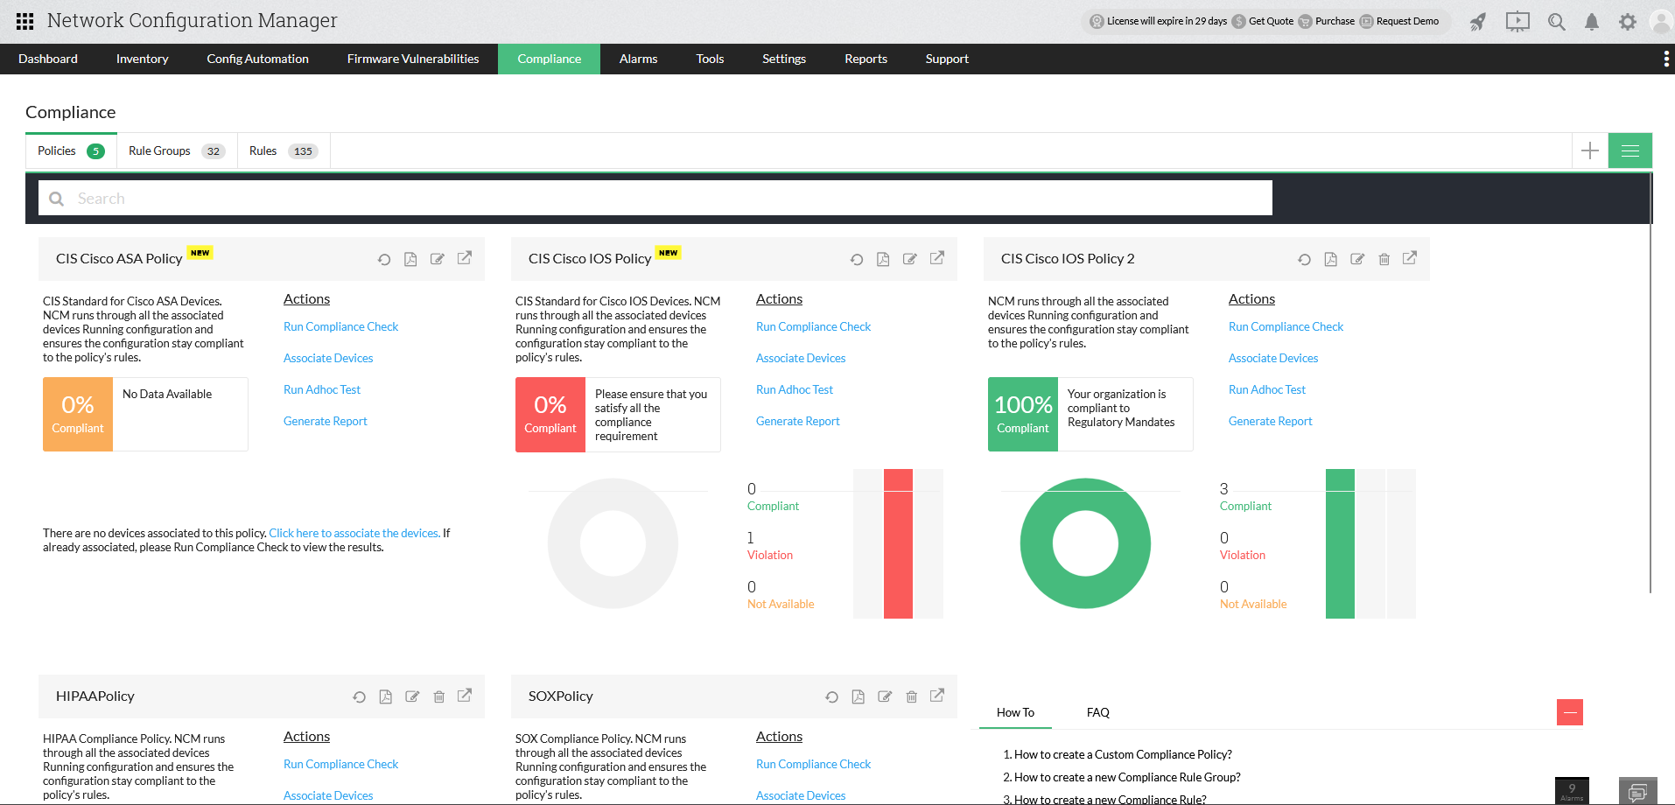Select the green list view icon
This screenshot has width=1675, height=805.
coord(1629,150)
